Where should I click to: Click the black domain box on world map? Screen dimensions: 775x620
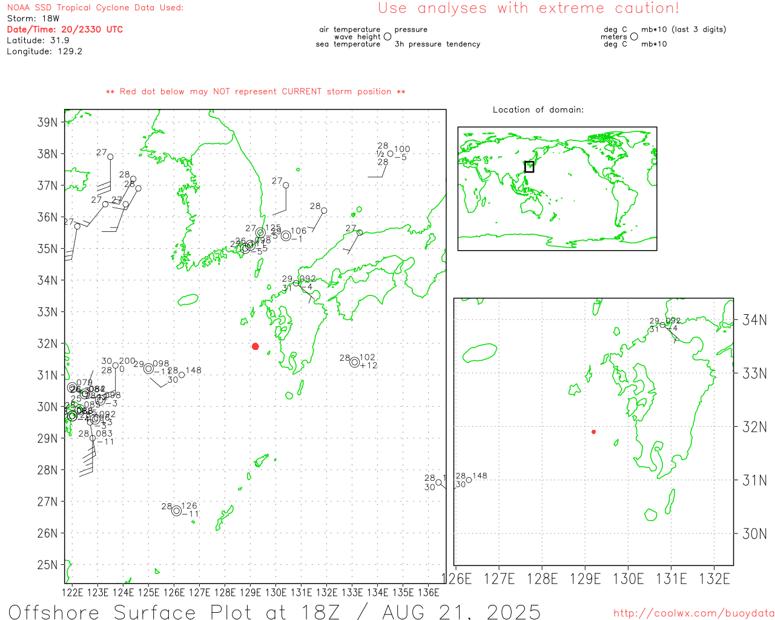point(529,167)
